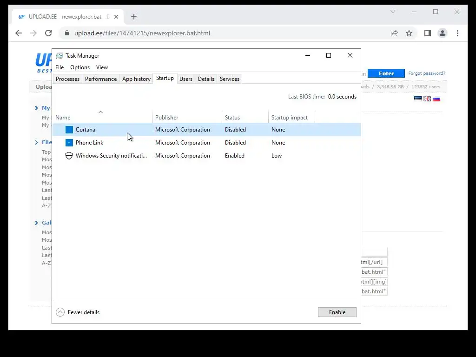Click the share page icon in address bar
476x357 pixels.
tap(394, 33)
